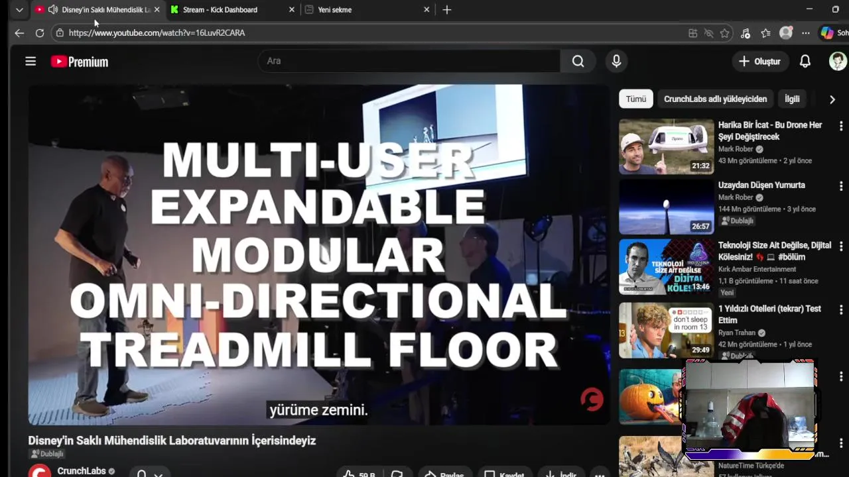Click the crossed-out eye tracking icon
The width and height of the screenshot is (849, 477).
coord(708,33)
